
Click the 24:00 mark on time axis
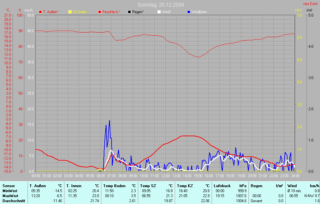click(295, 176)
